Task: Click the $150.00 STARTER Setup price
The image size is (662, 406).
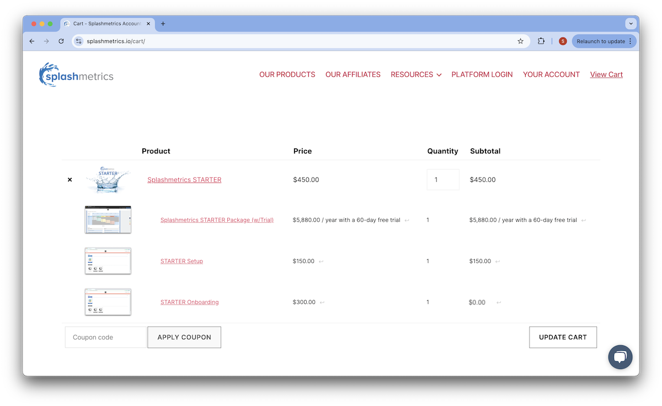Action: 304,261
